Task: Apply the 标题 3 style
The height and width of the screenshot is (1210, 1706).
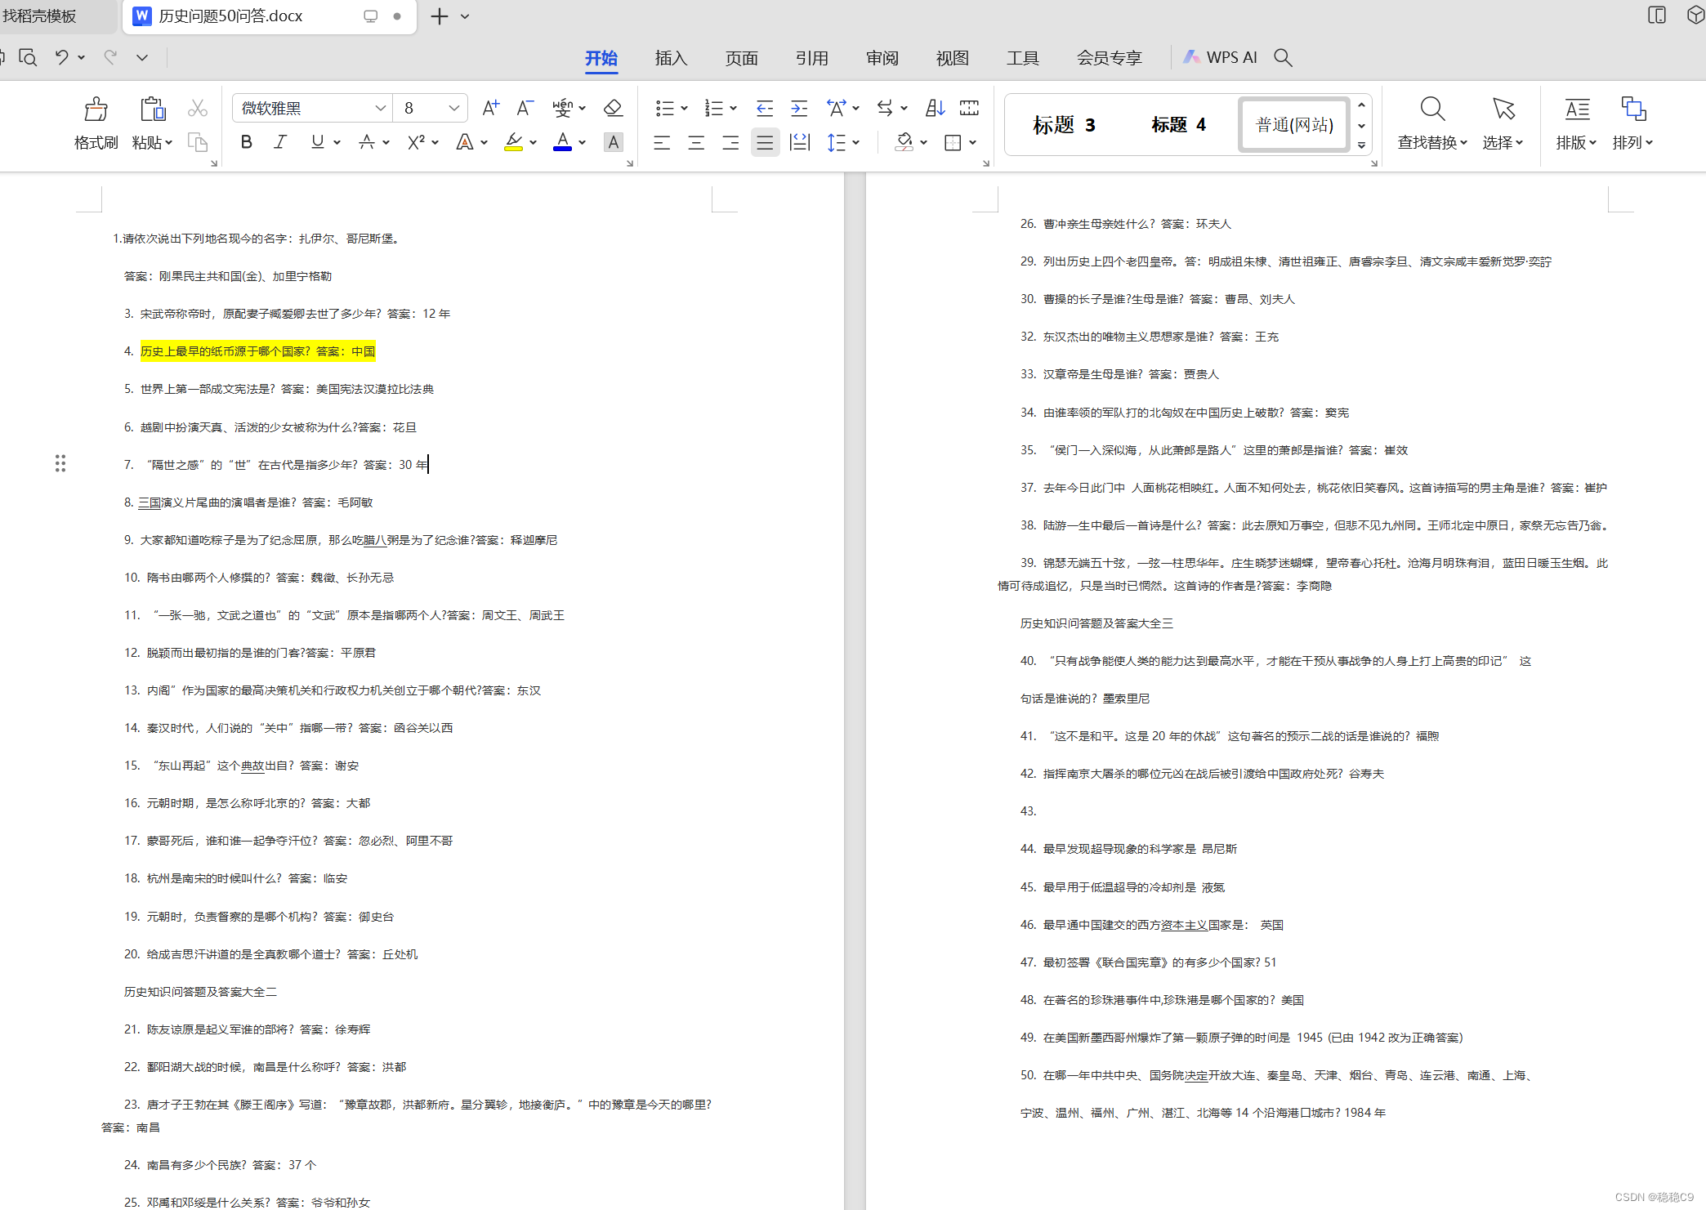Action: point(1063,125)
